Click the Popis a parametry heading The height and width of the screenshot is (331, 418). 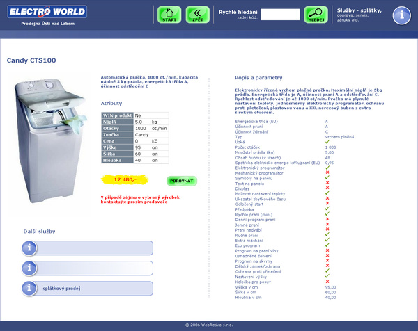click(258, 78)
